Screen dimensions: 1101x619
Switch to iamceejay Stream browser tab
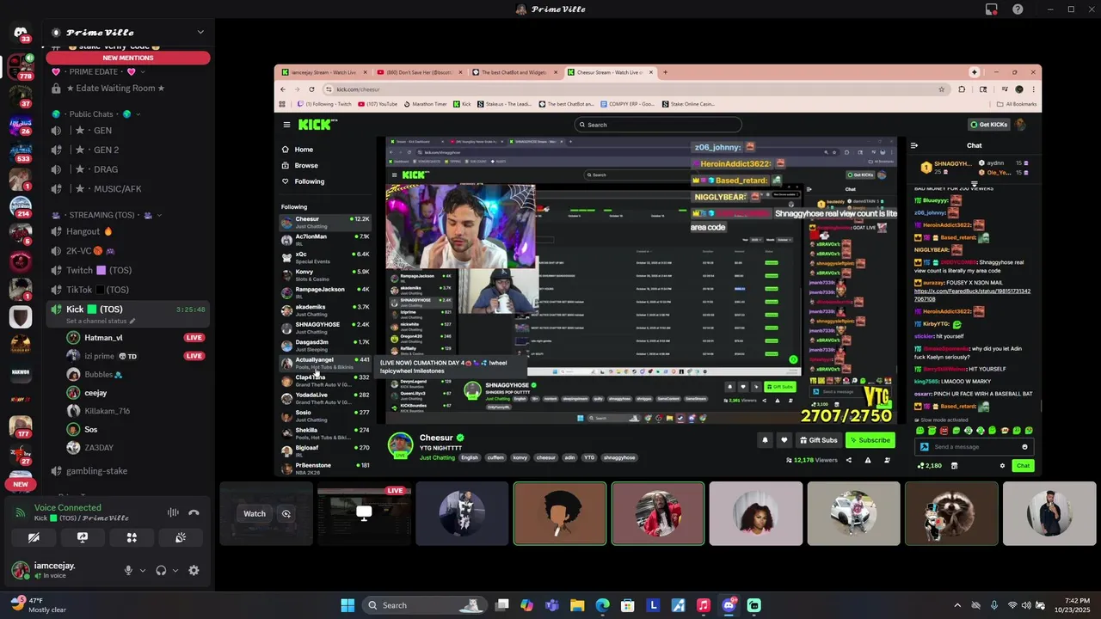click(x=324, y=72)
